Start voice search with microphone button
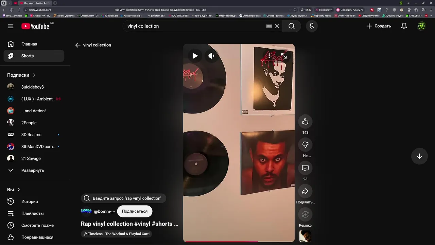 pos(312,26)
